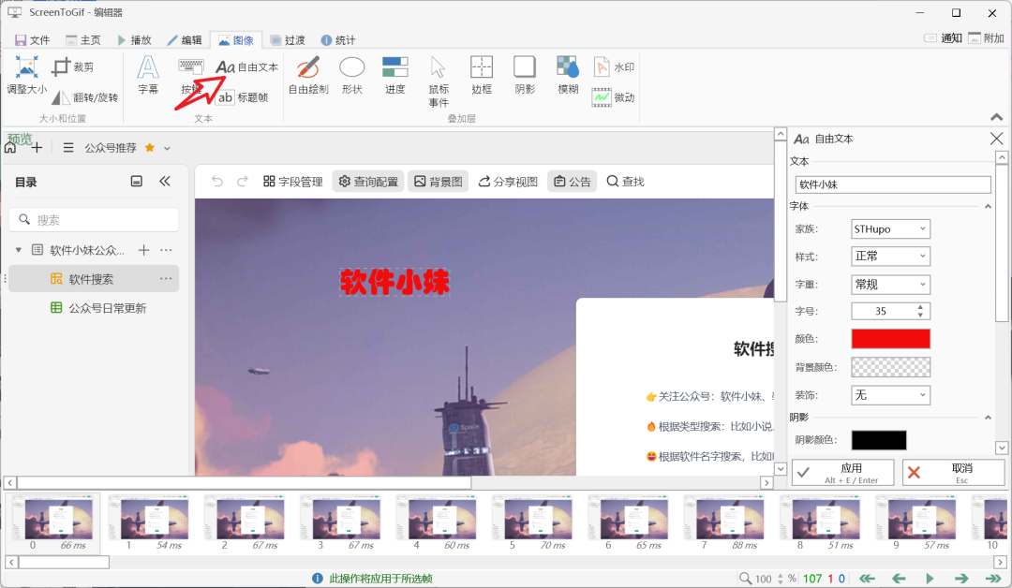
Task: Add a 边框 border overlay
Action: (x=482, y=76)
